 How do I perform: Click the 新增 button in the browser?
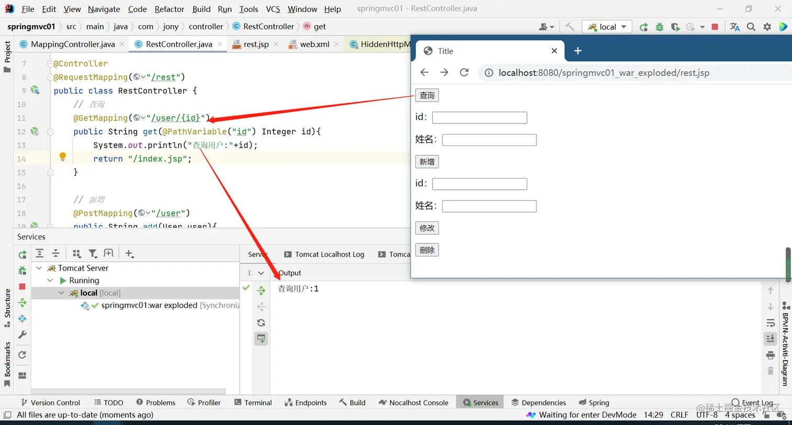427,162
